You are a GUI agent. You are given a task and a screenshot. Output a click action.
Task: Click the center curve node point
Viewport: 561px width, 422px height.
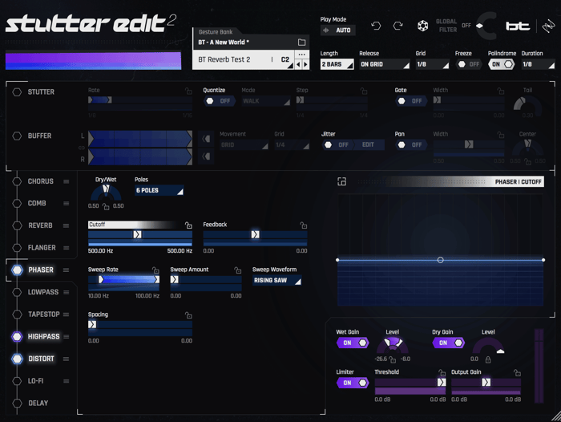pyautogui.click(x=441, y=260)
